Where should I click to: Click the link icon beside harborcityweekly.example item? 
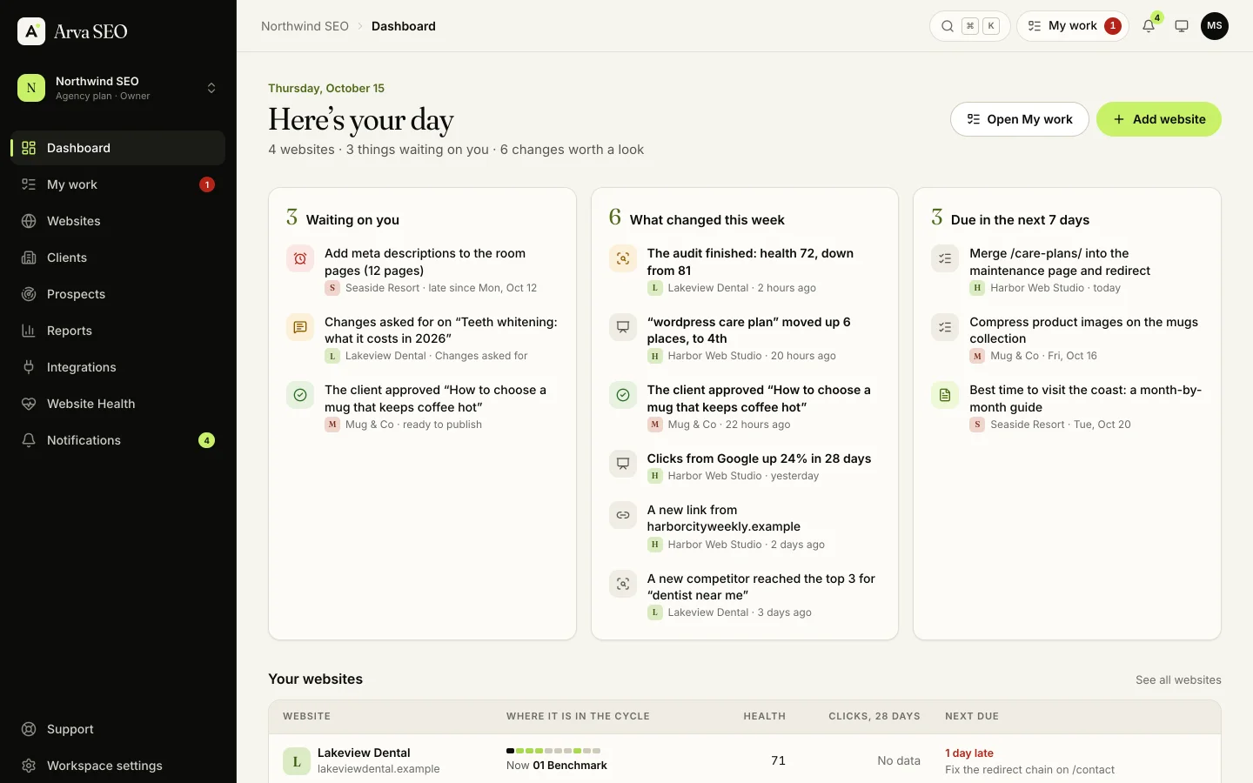[623, 515]
